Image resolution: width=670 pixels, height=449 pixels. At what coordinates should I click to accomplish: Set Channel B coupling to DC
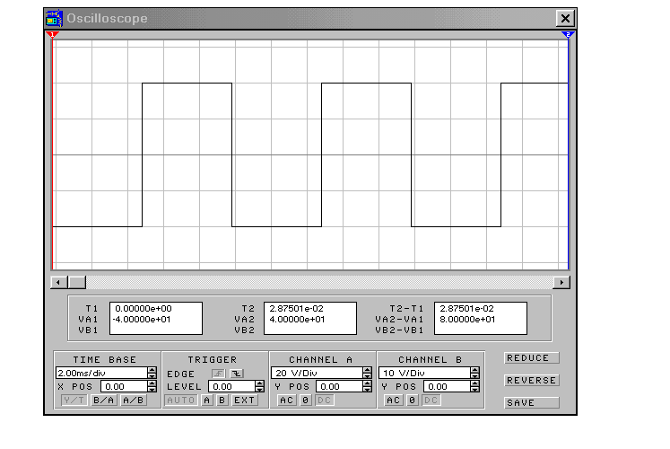click(431, 401)
